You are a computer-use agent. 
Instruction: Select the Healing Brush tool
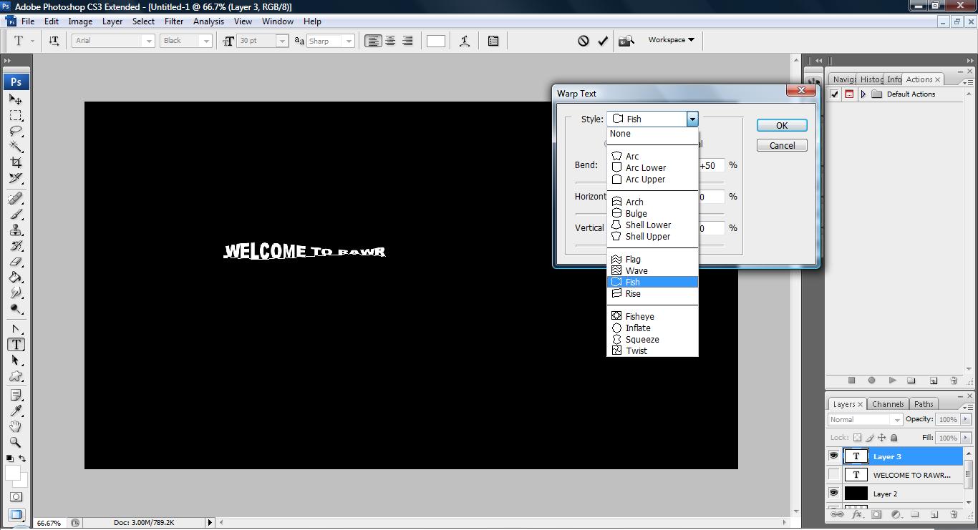(x=16, y=198)
